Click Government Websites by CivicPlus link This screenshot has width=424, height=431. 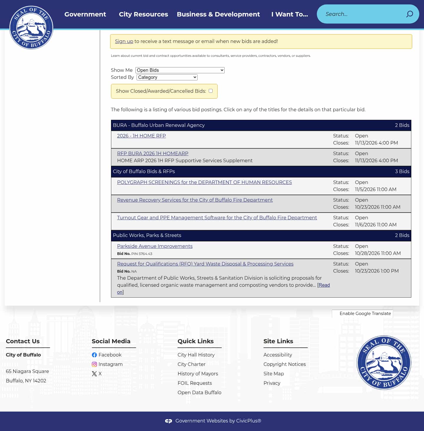218,421
